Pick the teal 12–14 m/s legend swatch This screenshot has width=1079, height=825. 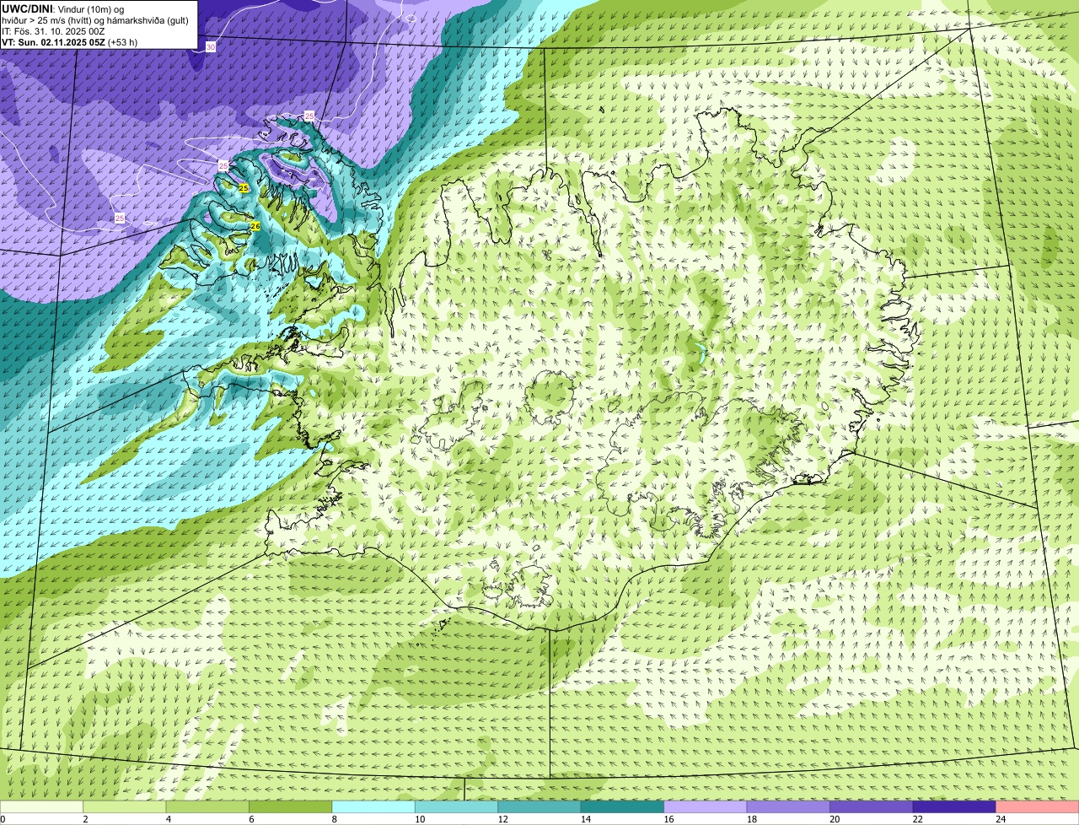click(539, 806)
